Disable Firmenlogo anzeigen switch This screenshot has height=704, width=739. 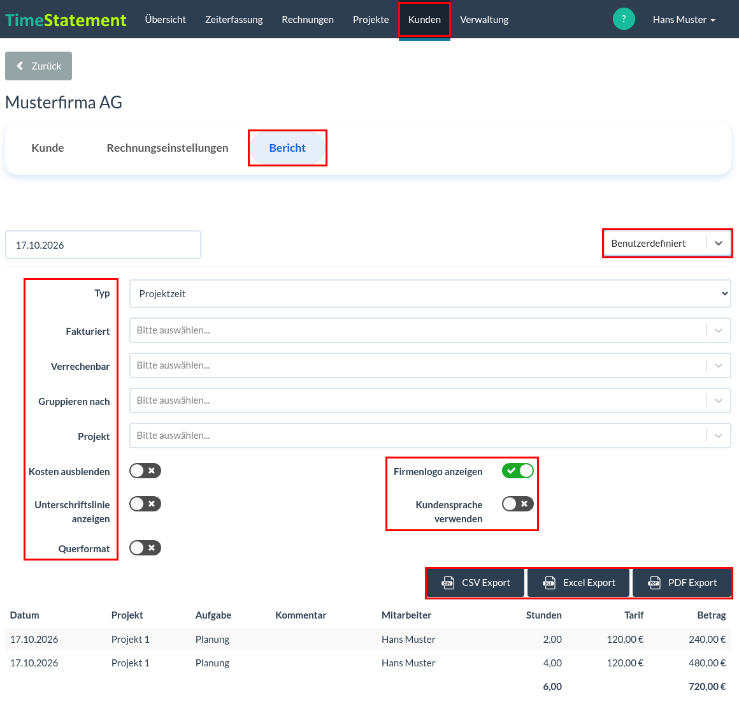pos(517,471)
